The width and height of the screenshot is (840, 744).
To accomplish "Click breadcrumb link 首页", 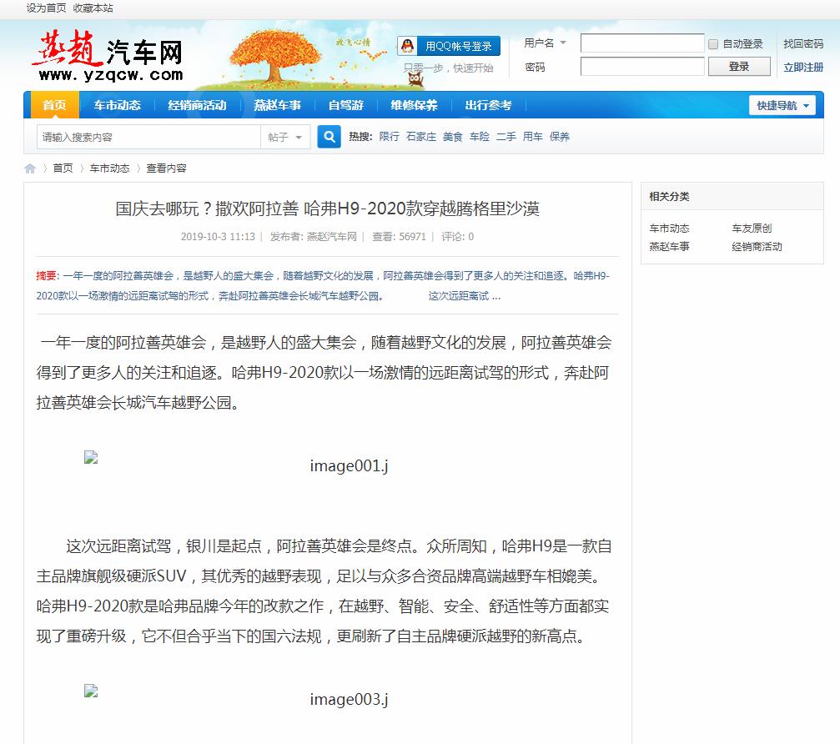I will (63, 168).
